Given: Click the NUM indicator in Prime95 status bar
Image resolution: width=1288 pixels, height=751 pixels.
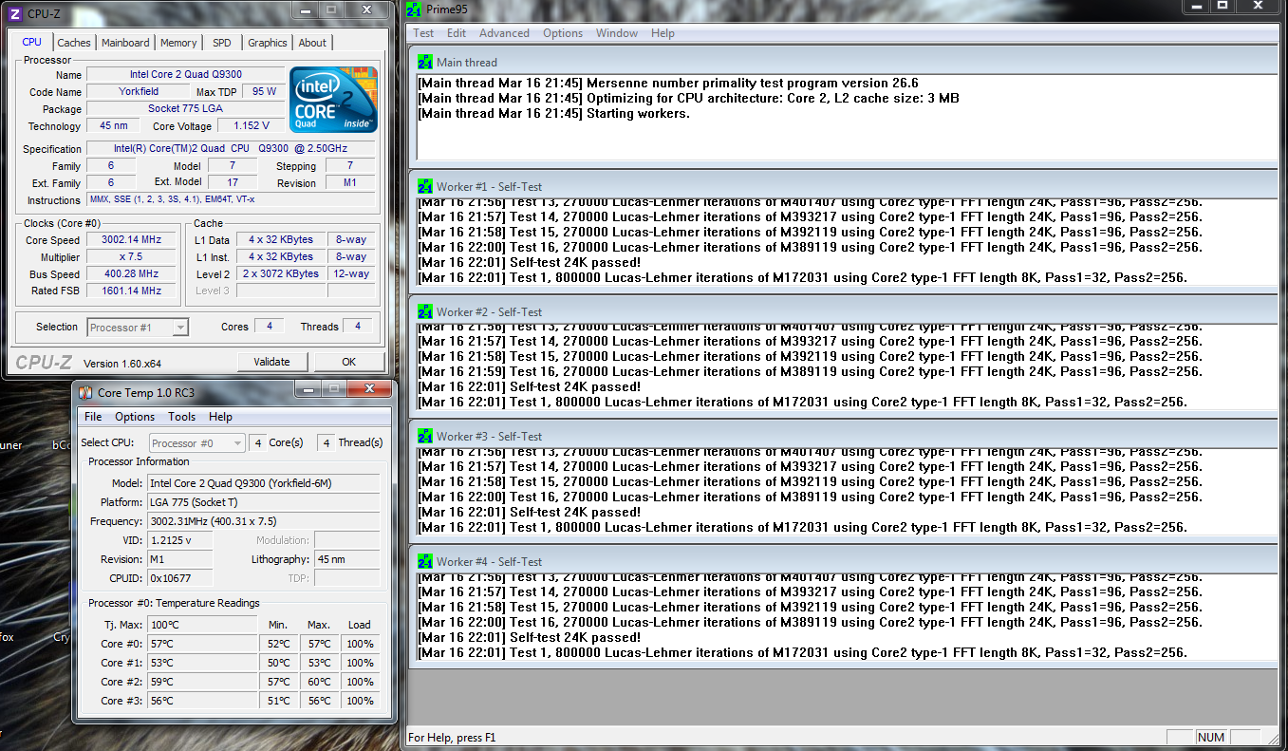Looking at the screenshot, I should (x=1211, y=737).
